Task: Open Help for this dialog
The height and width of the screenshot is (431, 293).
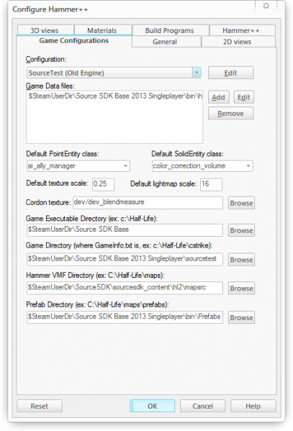Action: [x=253, y=406]
